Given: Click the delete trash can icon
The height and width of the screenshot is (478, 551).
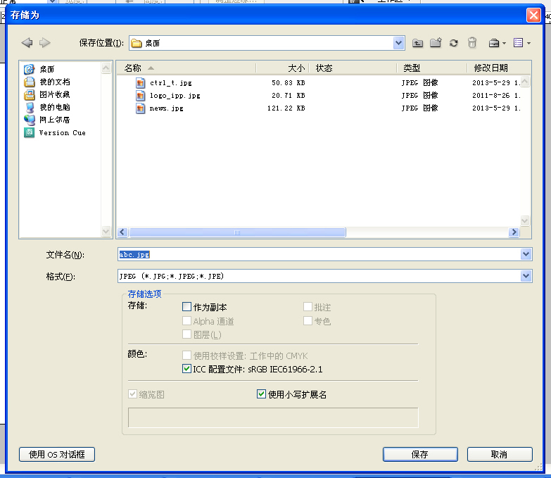Looking at the screenshot, I should [x=472, y=43].
